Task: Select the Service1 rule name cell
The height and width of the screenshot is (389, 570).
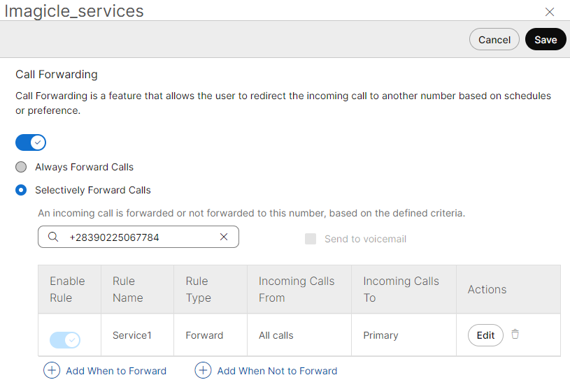Action: (132, 335)
